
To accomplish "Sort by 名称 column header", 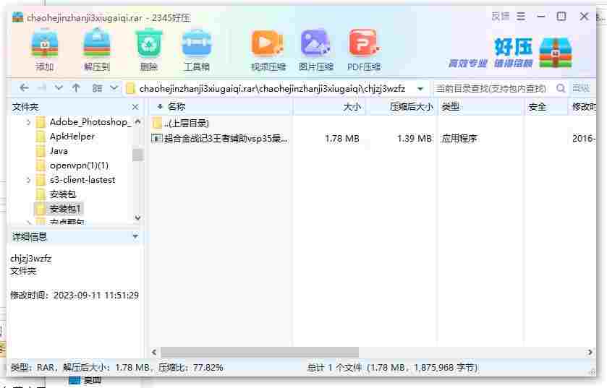I will click(220, 107).
